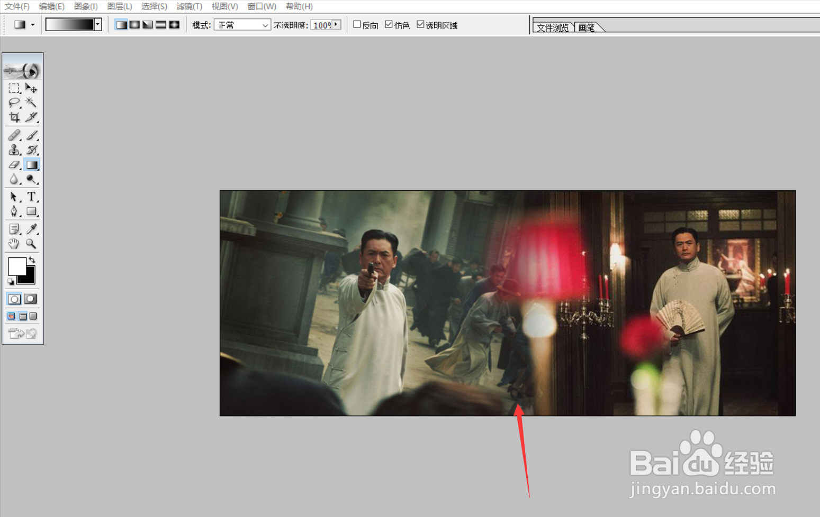Select the Crop tool

[14, 117]
